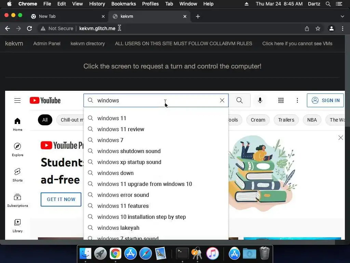Screen dimensions: 350x263
Task: Choose suggestion 'windows down'
Action: (x=156, y=173)
